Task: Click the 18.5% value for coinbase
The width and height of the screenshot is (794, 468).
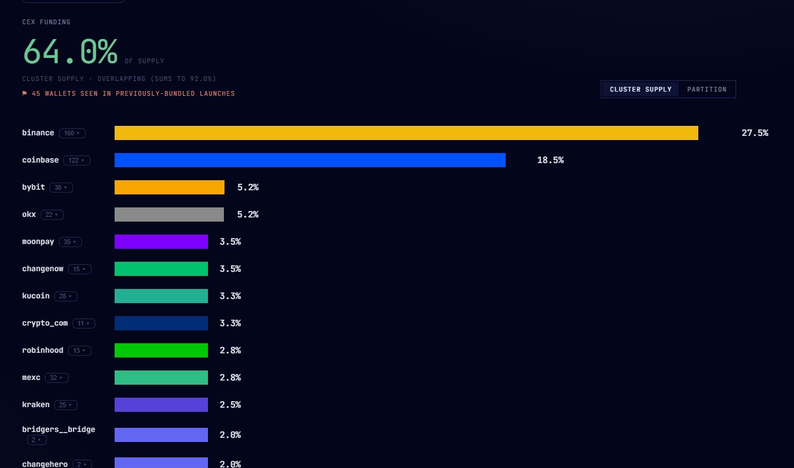Action: tap(550, 160)
